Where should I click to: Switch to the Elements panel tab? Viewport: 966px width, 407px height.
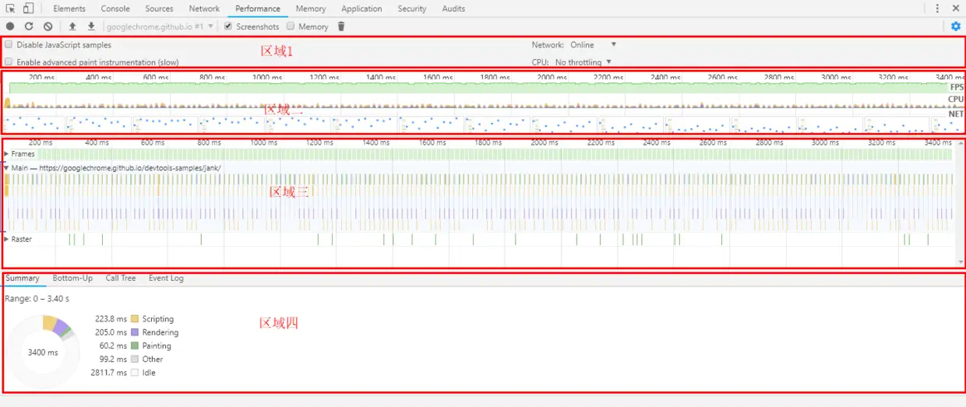69,9
